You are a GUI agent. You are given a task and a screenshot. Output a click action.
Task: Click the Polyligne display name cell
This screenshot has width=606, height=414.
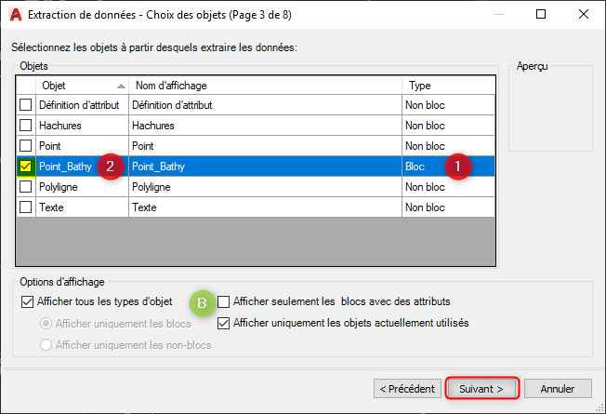pos(265,187)
